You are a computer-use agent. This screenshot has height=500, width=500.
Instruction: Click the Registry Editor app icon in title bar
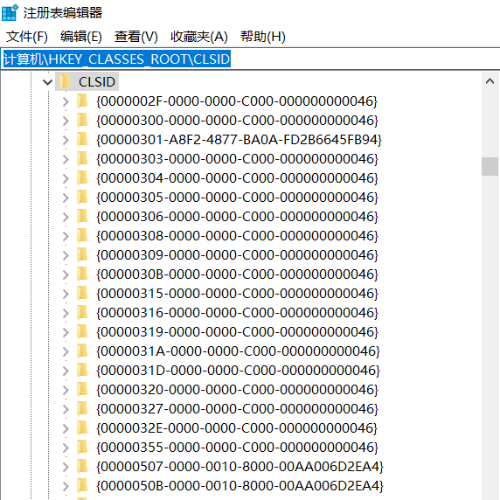[10, 13]
